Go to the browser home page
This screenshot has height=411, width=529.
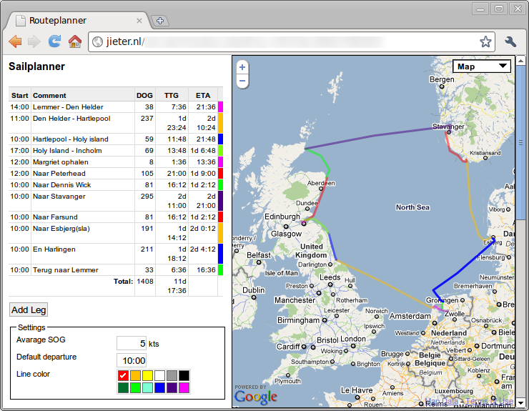[x=74, y=41]
